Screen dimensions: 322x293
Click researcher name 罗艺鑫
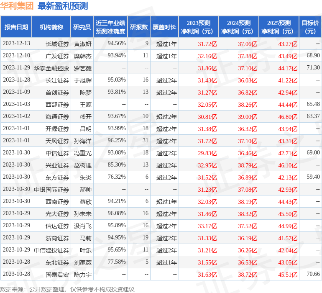[83, 68]
